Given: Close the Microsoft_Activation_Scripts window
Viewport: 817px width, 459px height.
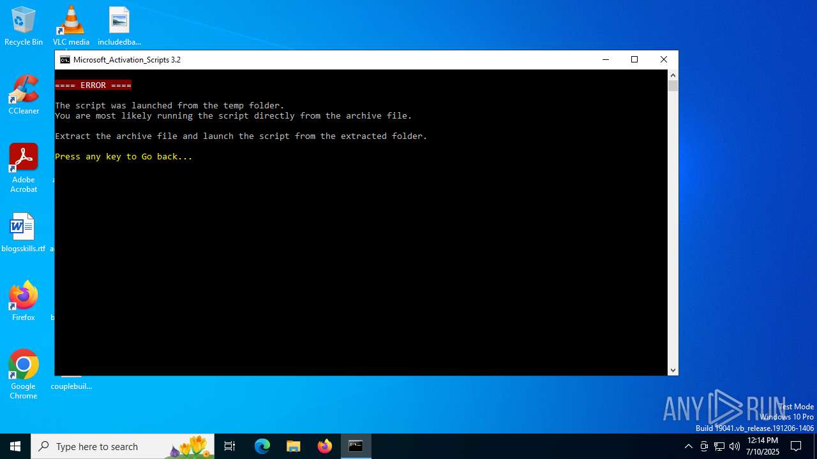Looking at the screenshot, I should [x=664, y=60].
